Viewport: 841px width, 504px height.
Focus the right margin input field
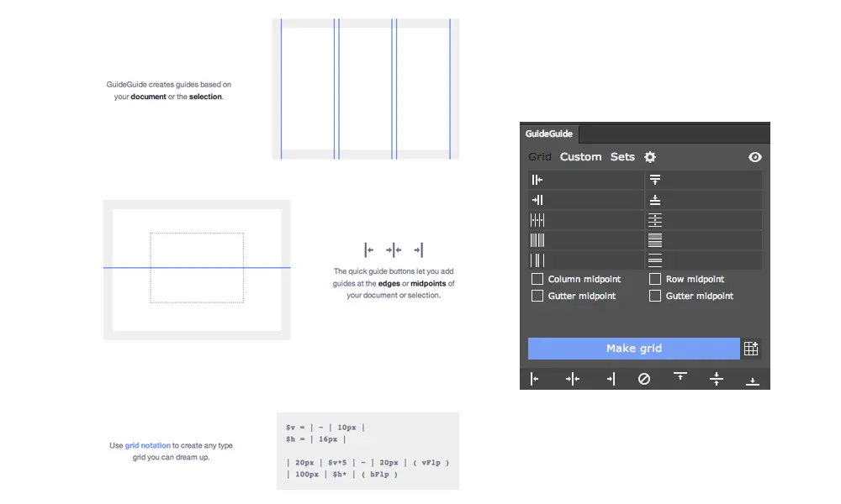point(585,200)
